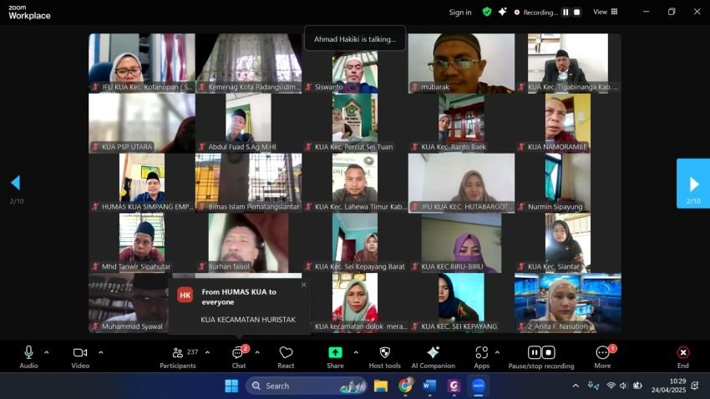Open the Chat panel
Screen dimensions: 710x399
coord(238,353)
